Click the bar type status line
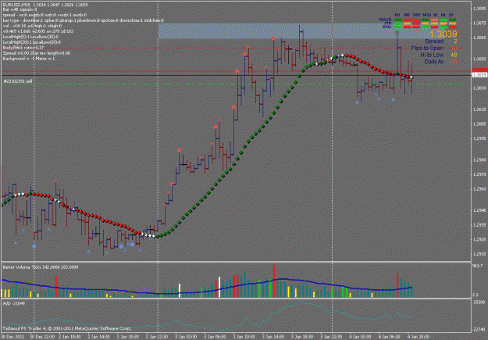 (83, 20)
